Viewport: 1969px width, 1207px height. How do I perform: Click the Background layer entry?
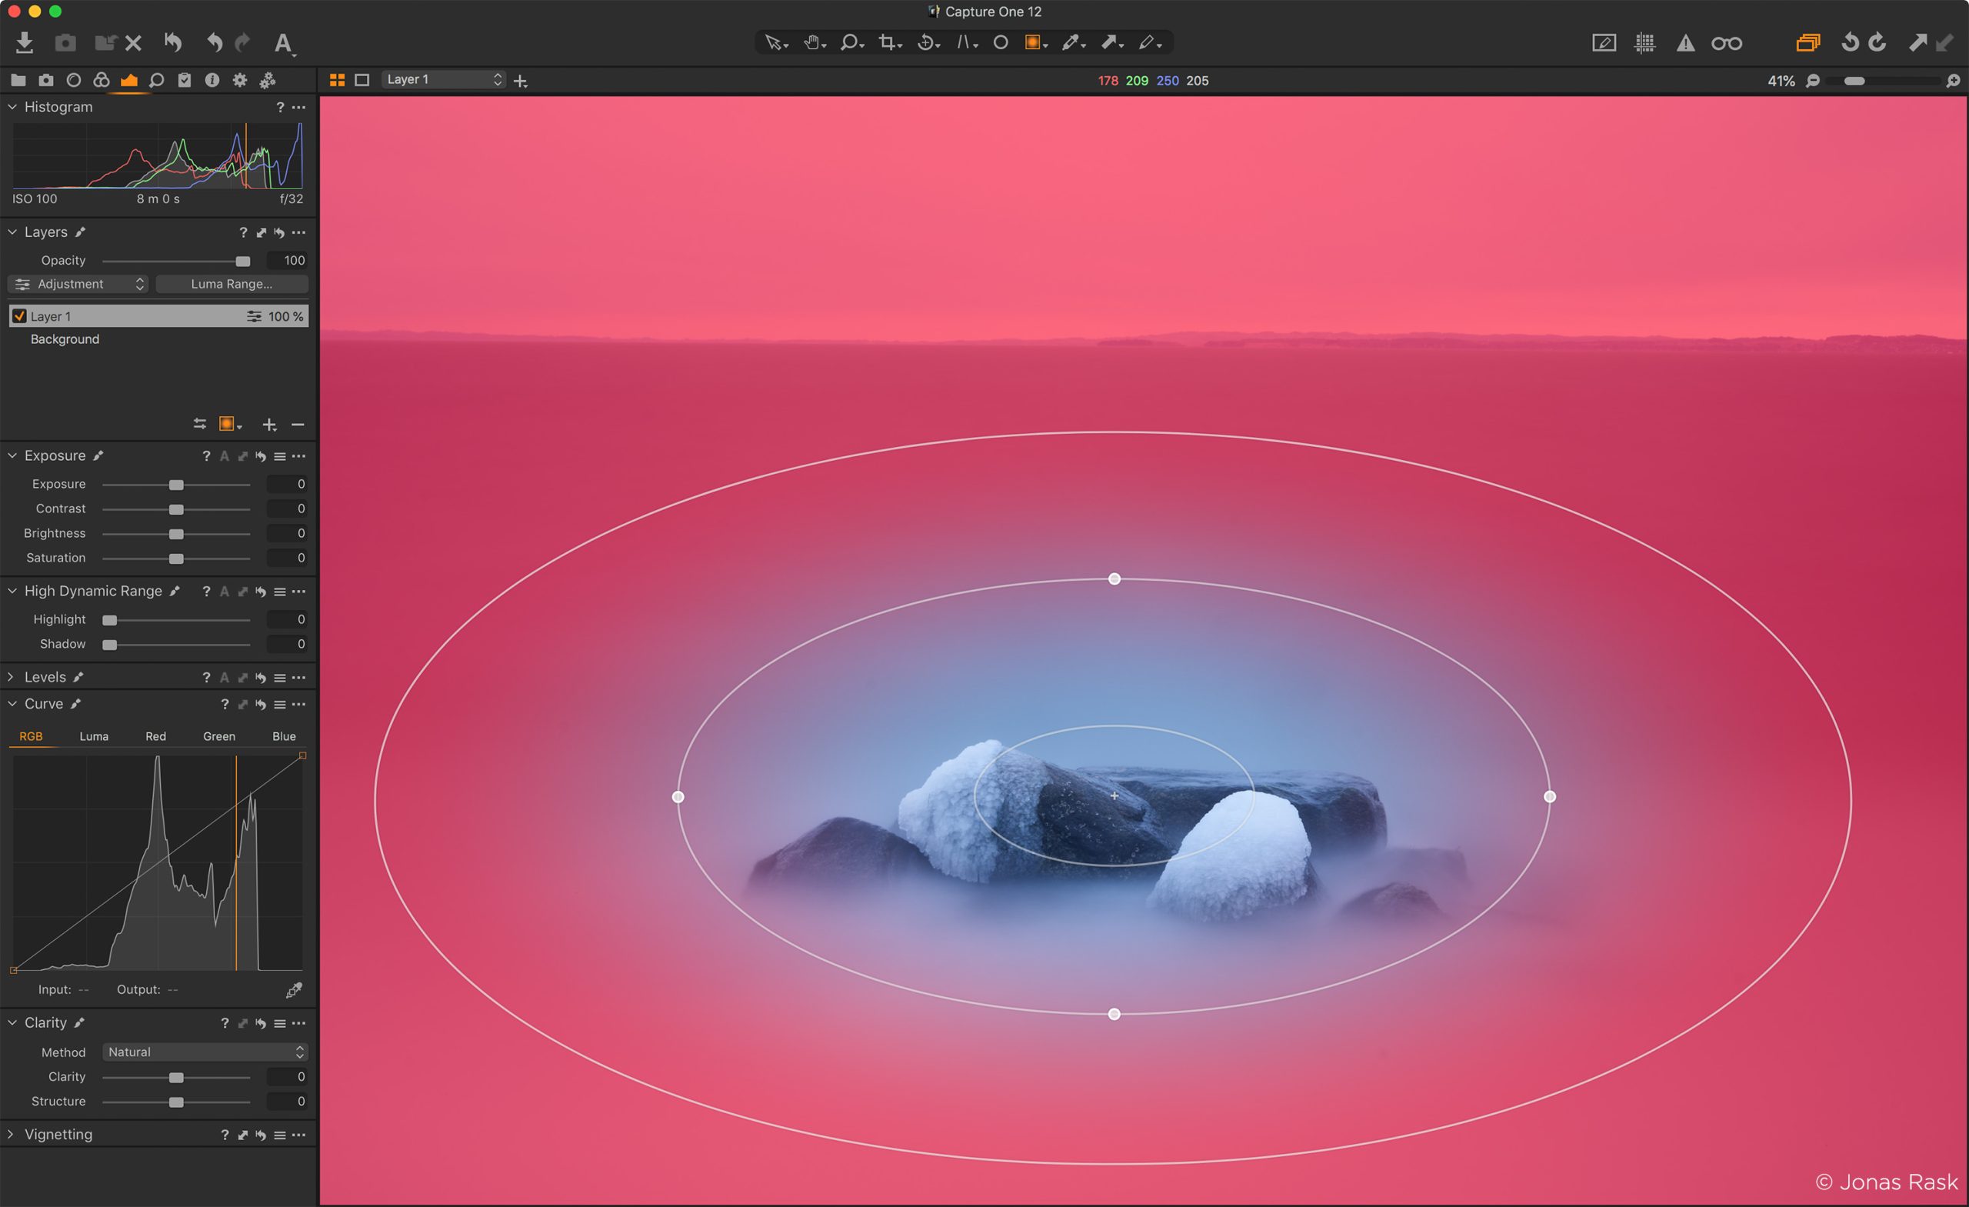point(65,339)
